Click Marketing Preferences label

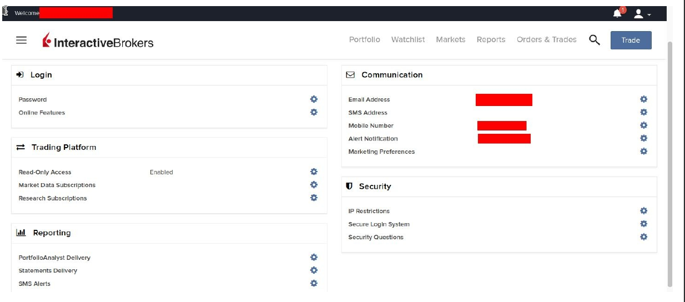(x=381, y=152)
